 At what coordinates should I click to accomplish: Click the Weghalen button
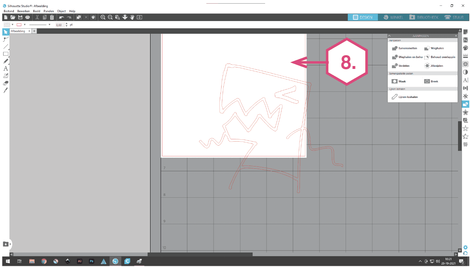(x=434, y=48)
